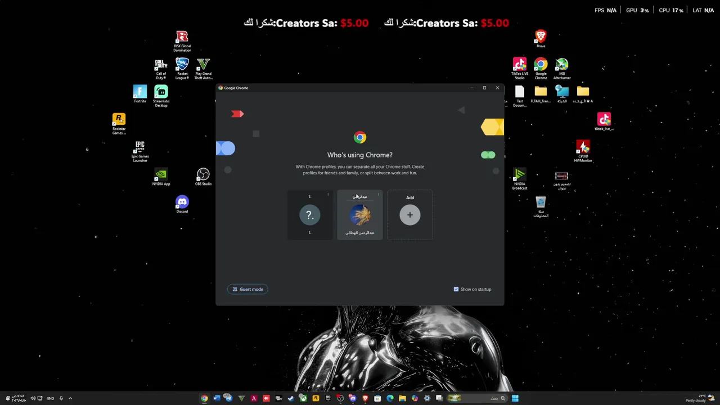Click the Chrome icon on the taskbar

(204, 398)
